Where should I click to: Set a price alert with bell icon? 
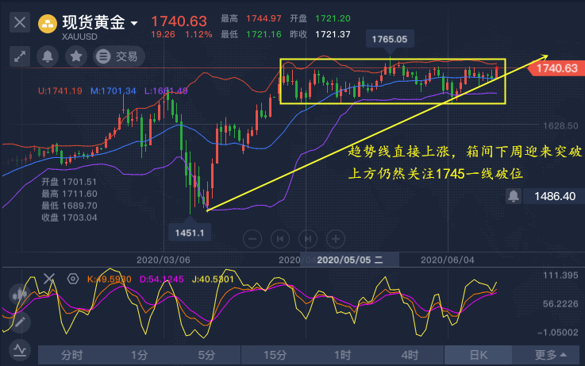pyautogui.click(x=48, y=56)
